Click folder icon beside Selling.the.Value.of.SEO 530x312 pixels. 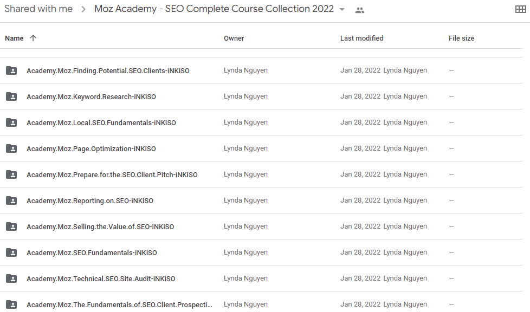[11, 226]
